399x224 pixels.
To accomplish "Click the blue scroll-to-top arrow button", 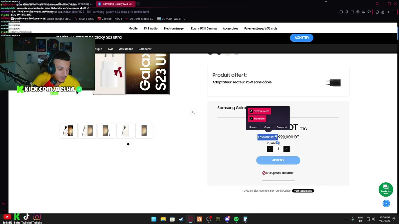I will point(386,203).
